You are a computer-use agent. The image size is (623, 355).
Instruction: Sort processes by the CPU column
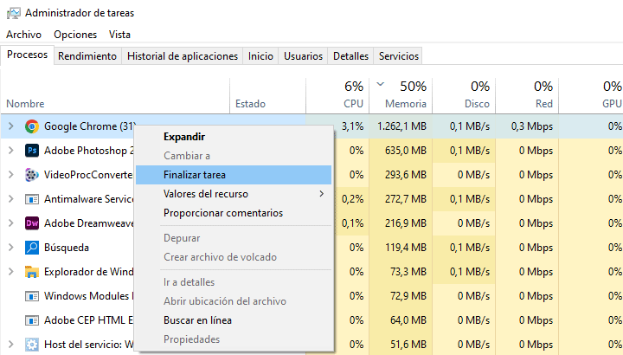(x=337, y=95)
